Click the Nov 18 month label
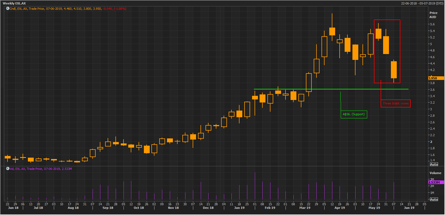The image size is (445, 215). (x=173, y=208)
